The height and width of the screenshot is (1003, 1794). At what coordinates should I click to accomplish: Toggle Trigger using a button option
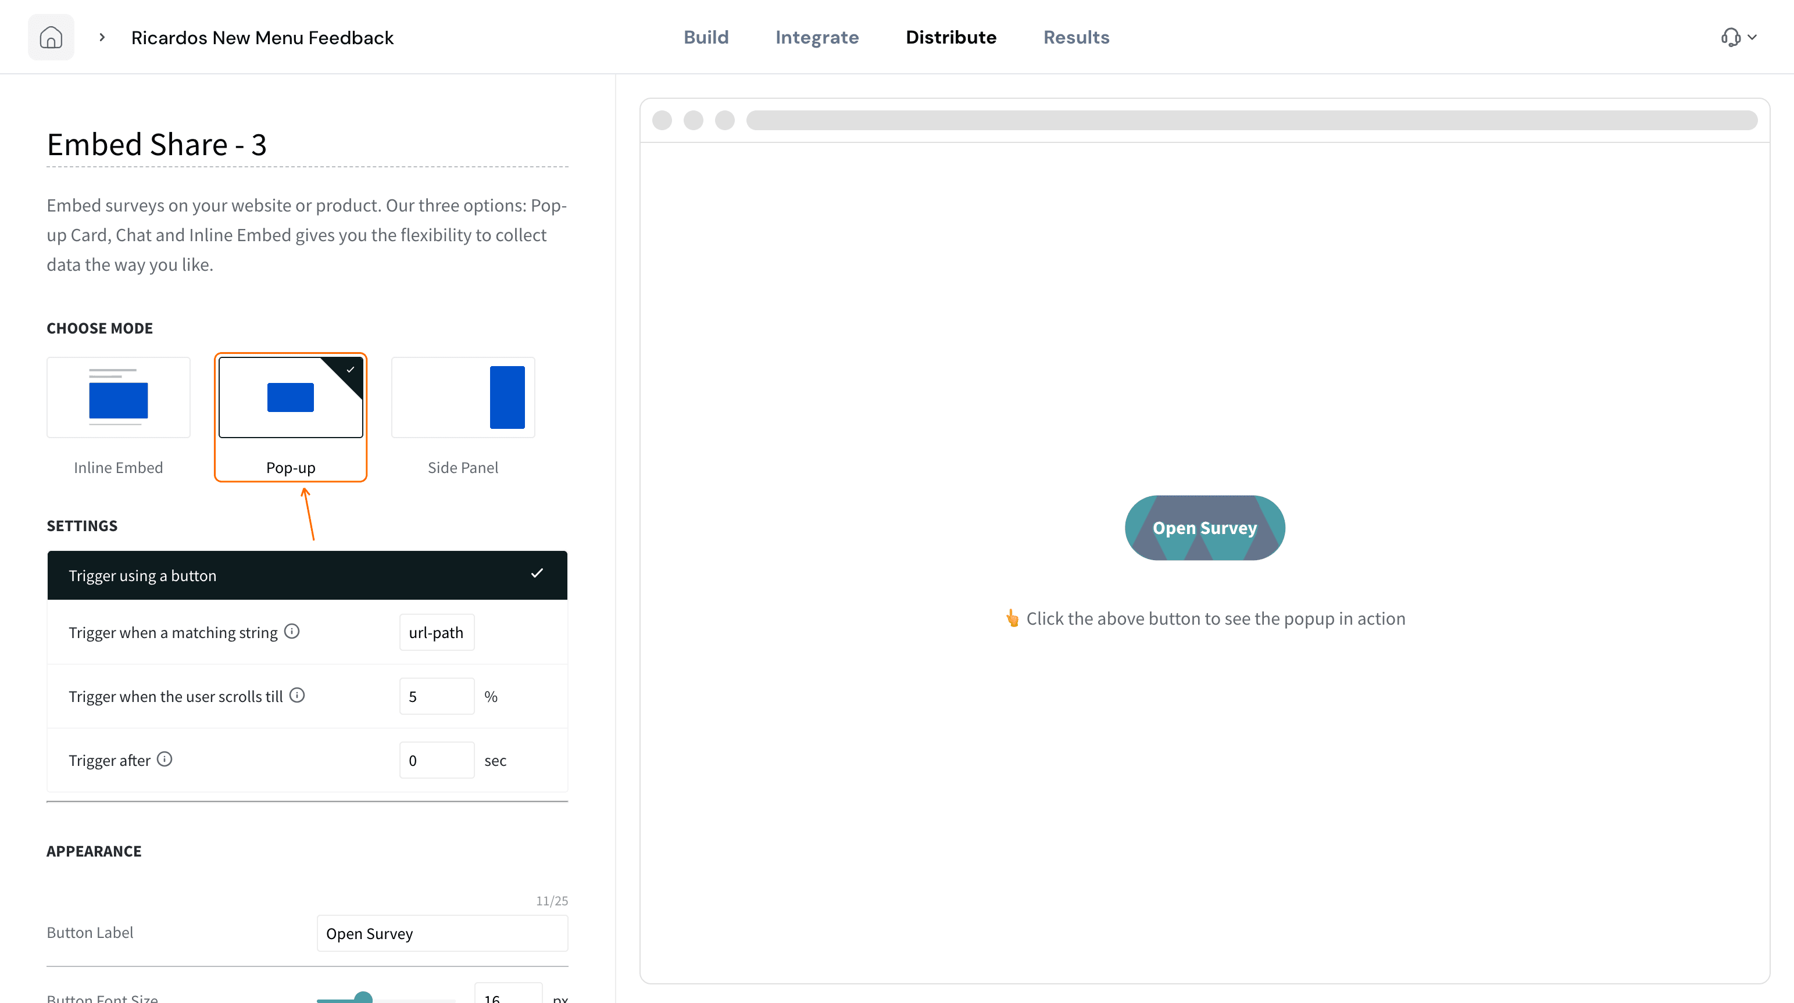(x=307, y=576)
